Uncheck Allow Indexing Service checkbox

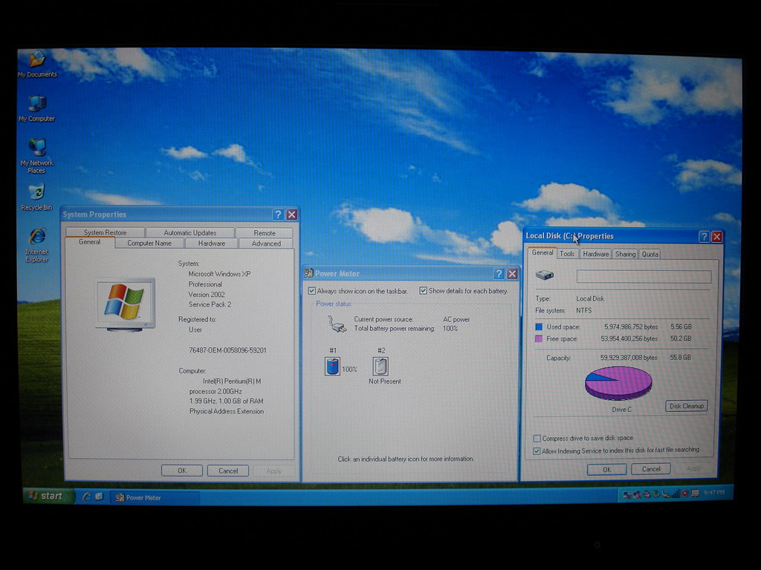coord(537,451)
